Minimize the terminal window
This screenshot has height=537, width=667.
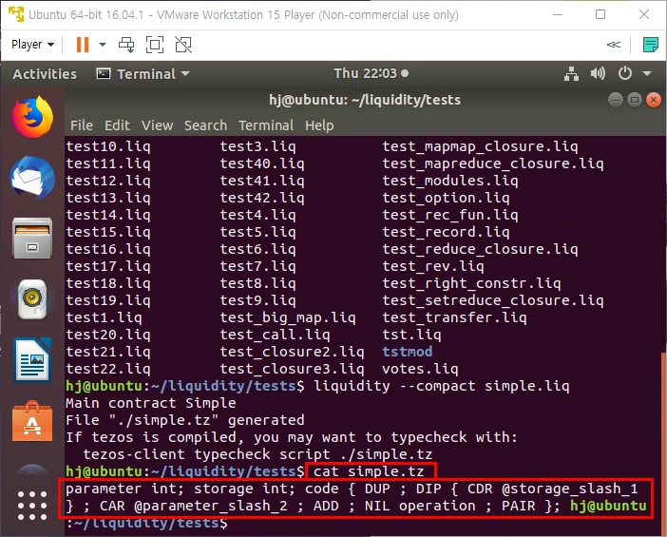click(615, 100)
